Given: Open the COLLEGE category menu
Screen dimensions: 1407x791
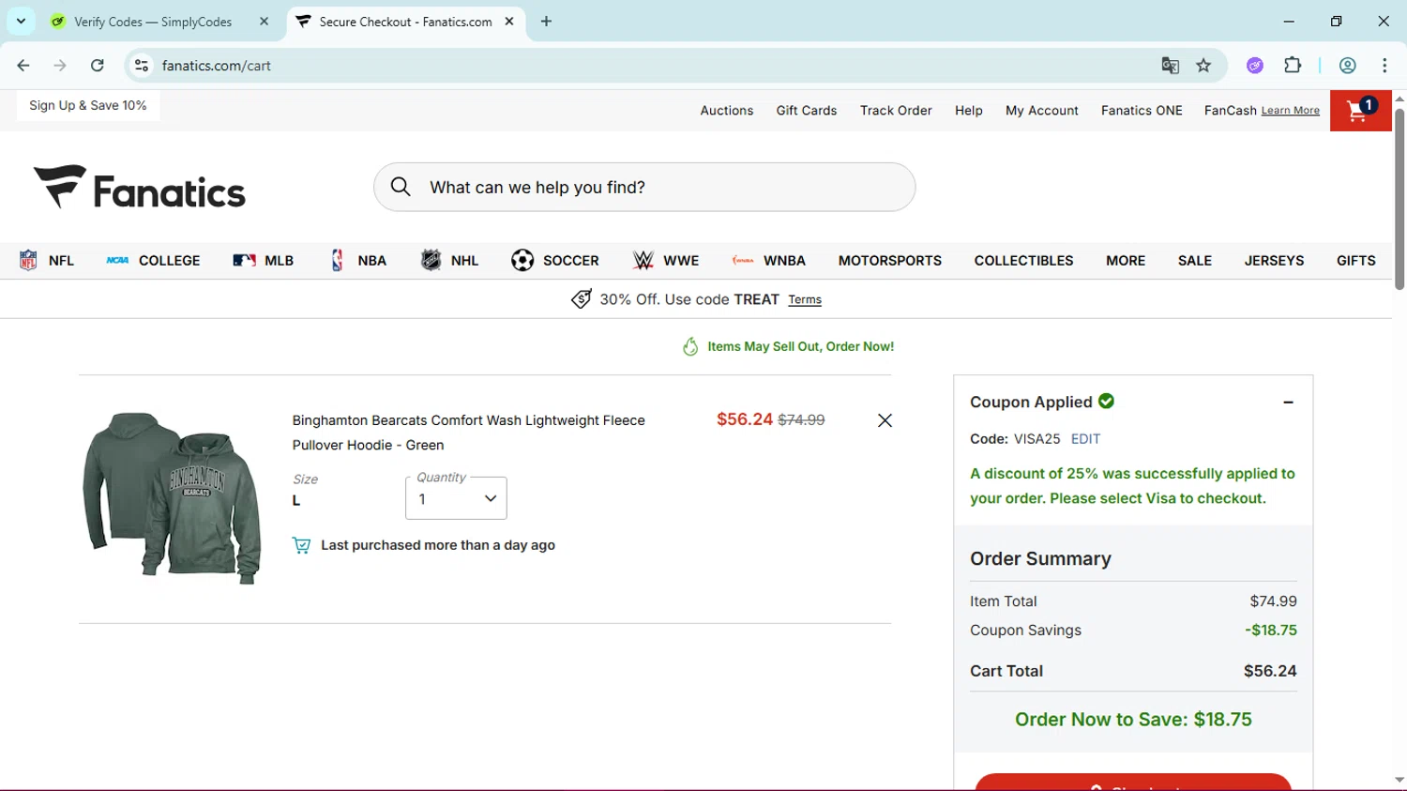Looking at the screenshot, I should click(x=153, y=261).
